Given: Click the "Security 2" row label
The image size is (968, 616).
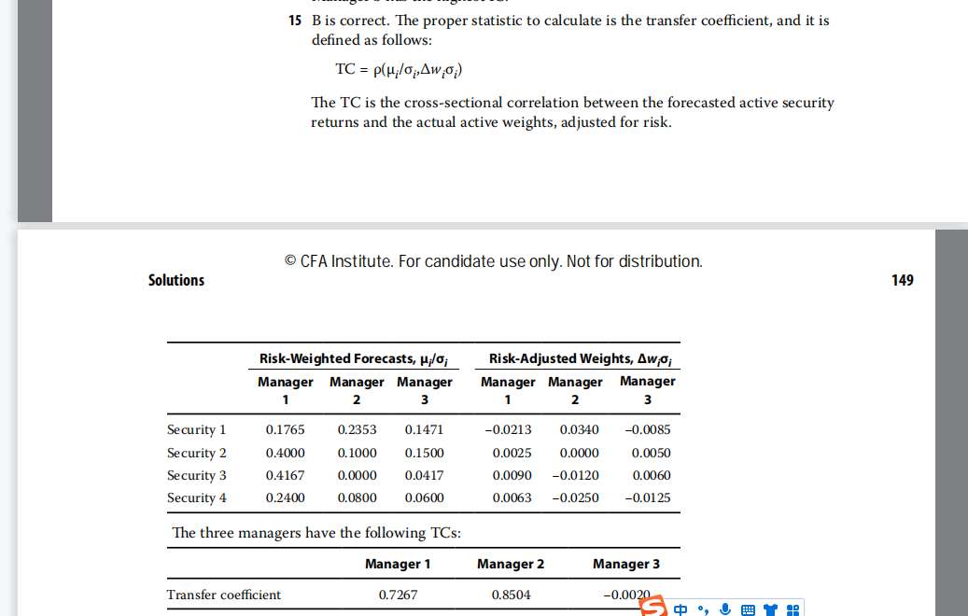Looking at the screenshot, I should coord(196,453).
